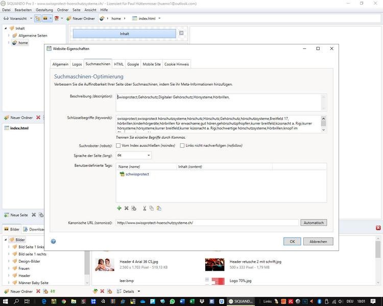Open the index.html breadcrumb dropdown arrow
Screen dimensions: 383x306
[159, 18]
